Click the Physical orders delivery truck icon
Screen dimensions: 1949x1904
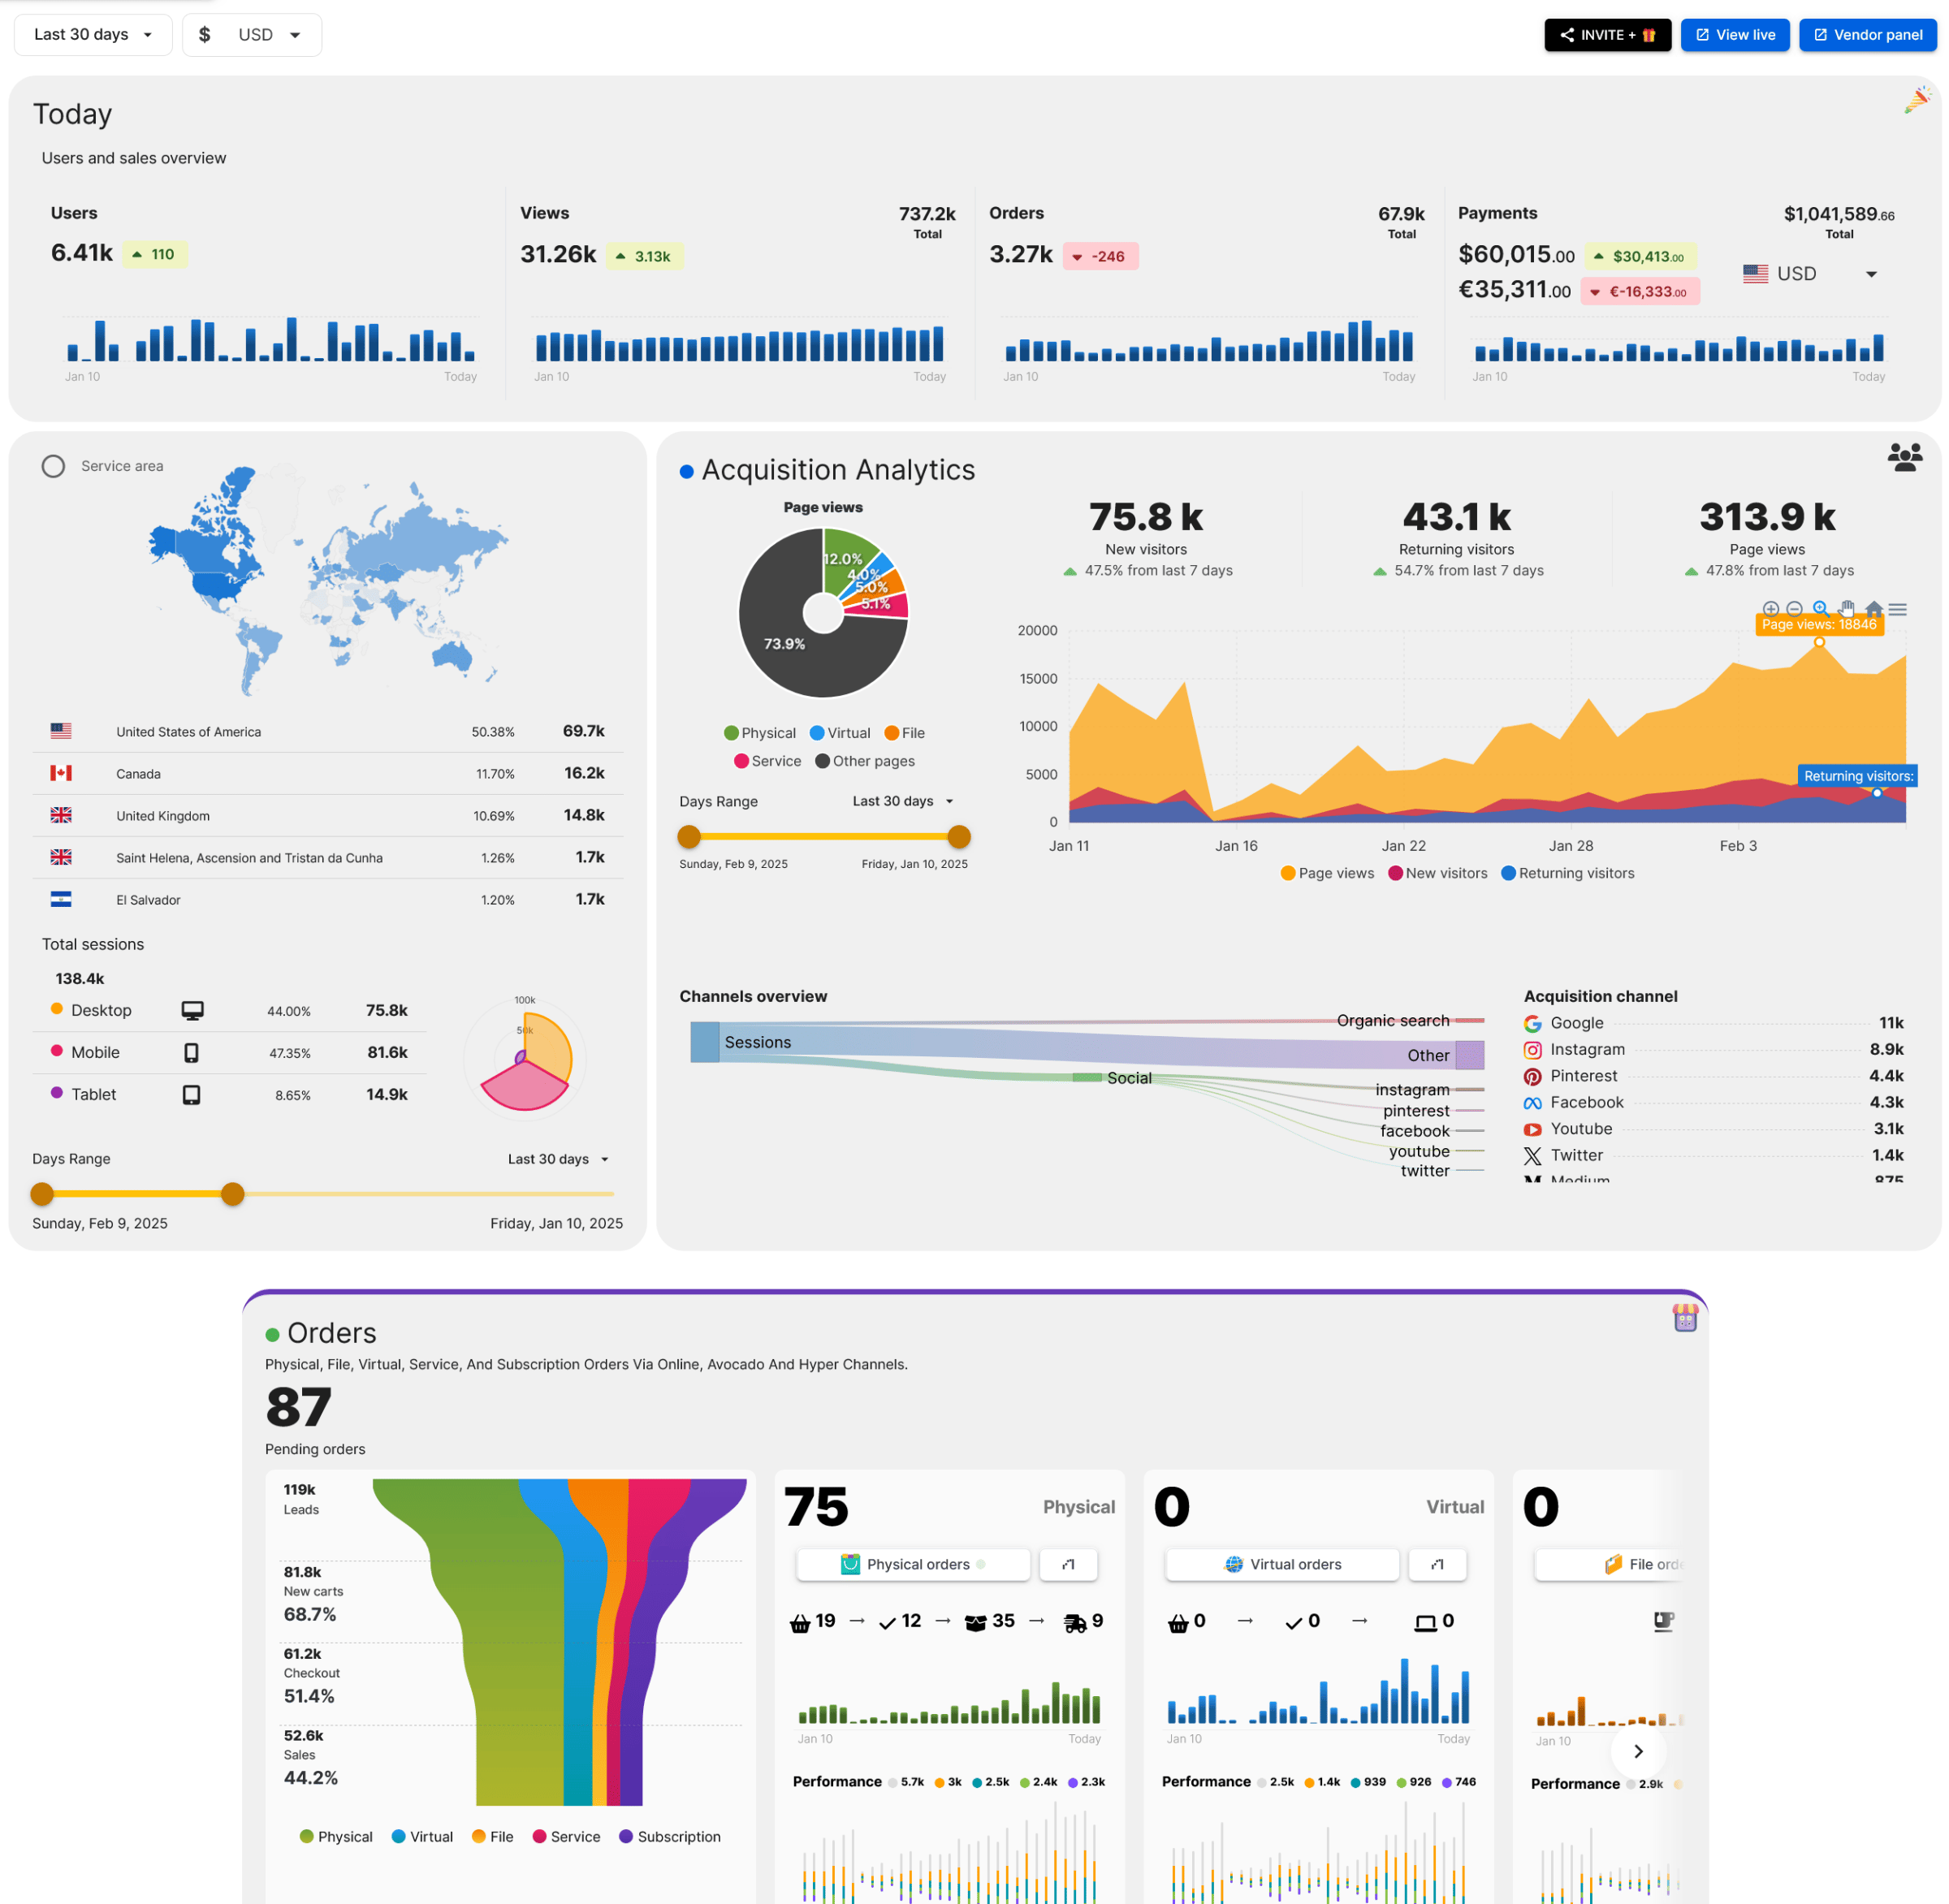click(1075, 1623)
